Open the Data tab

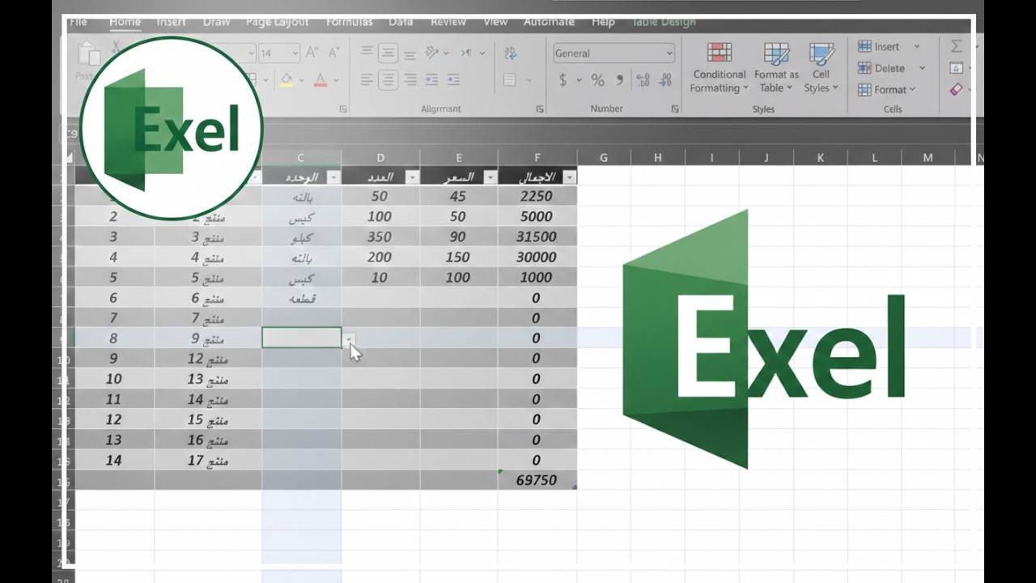[x=401, y=22]
